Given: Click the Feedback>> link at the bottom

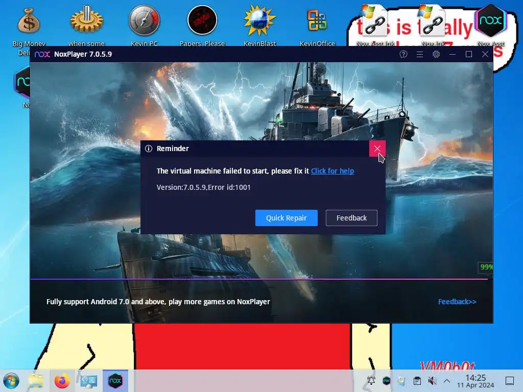Looking at the screenshot, I should [x=457, y=302].
